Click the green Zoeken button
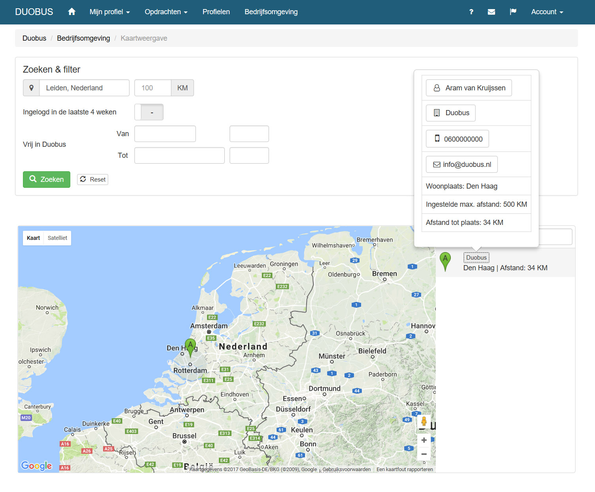The width and height of the screenshot is (595, 492). point(47,180)
